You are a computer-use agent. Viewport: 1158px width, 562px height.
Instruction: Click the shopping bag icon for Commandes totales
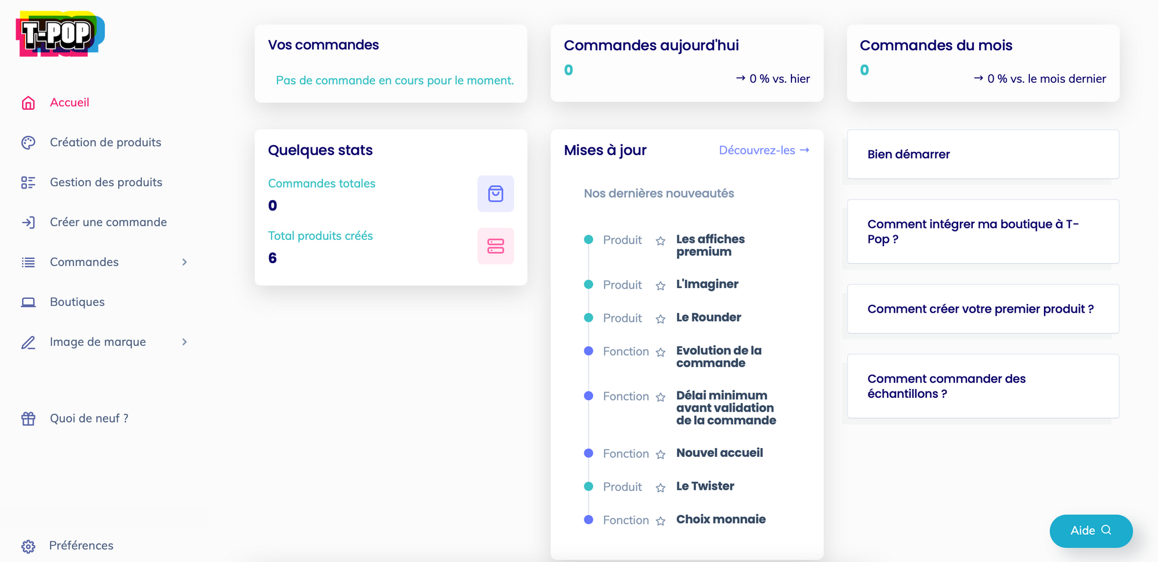[x=495, y=194]
